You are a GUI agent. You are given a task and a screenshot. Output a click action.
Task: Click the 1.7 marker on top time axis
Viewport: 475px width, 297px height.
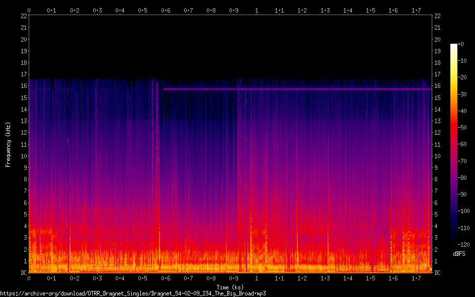416,10
